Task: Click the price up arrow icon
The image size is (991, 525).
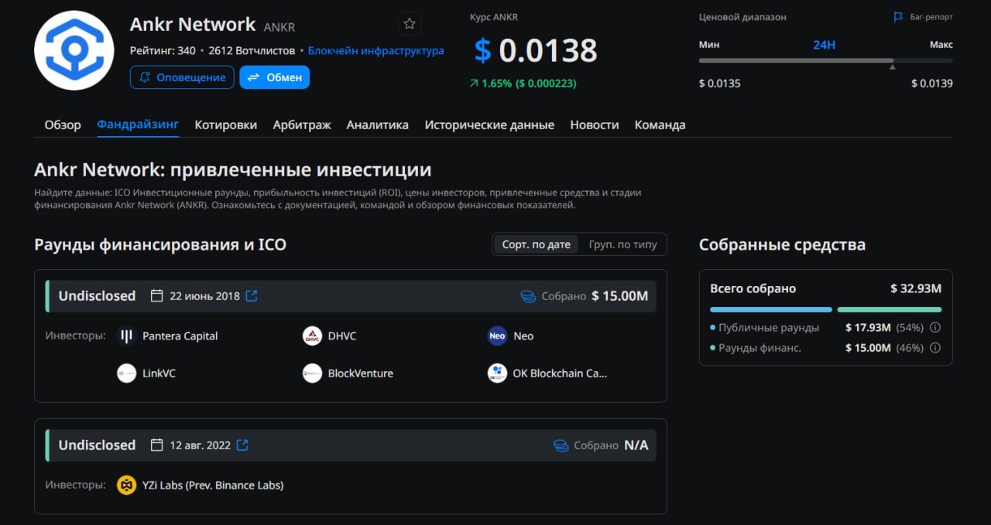Action: [x=474, y=84]
